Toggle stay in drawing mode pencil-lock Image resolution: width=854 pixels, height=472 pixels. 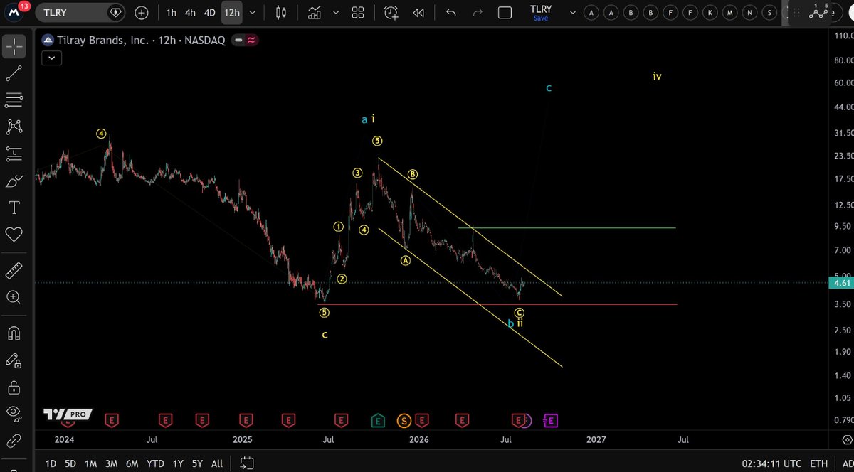point(14,360)
